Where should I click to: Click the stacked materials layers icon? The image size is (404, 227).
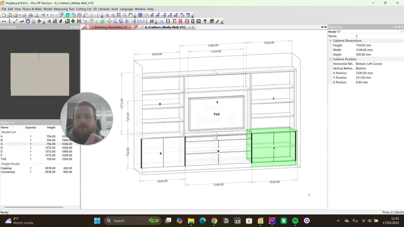211,21
